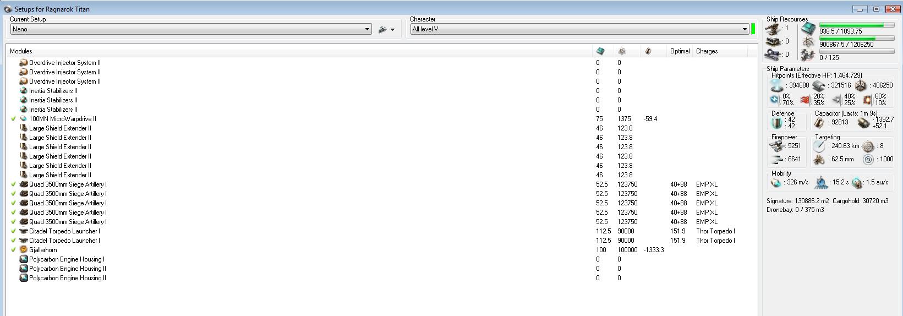This screenshot has width=903, height=316.
Task: Click the turret DPS icon next to 5251
Action: (777, 146)
